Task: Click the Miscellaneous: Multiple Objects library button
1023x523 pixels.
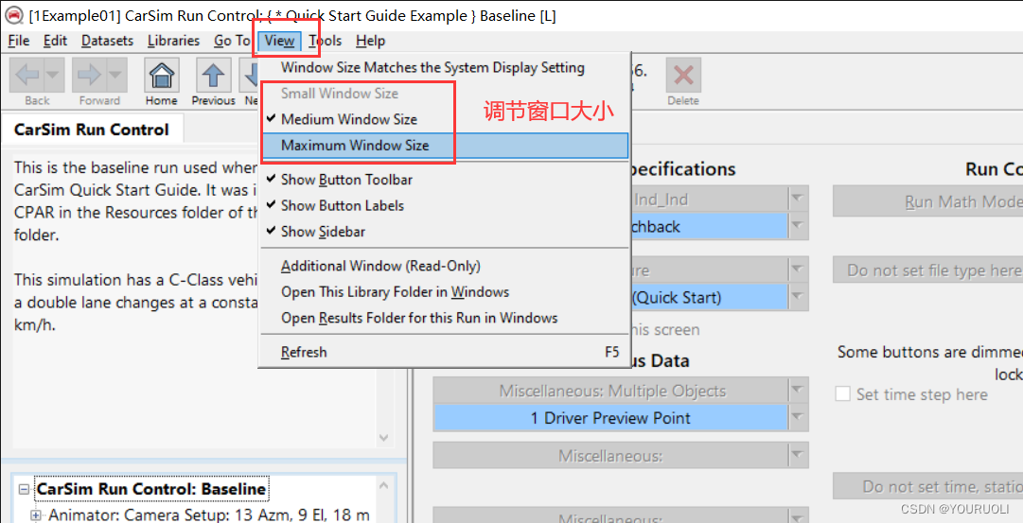Action: click(610, 391)
